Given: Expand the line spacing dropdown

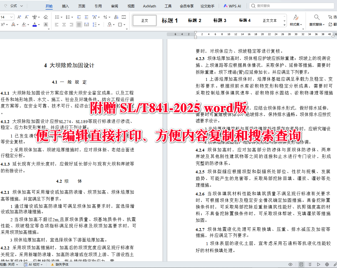Looking at the screenshot, I should [99, 24].
